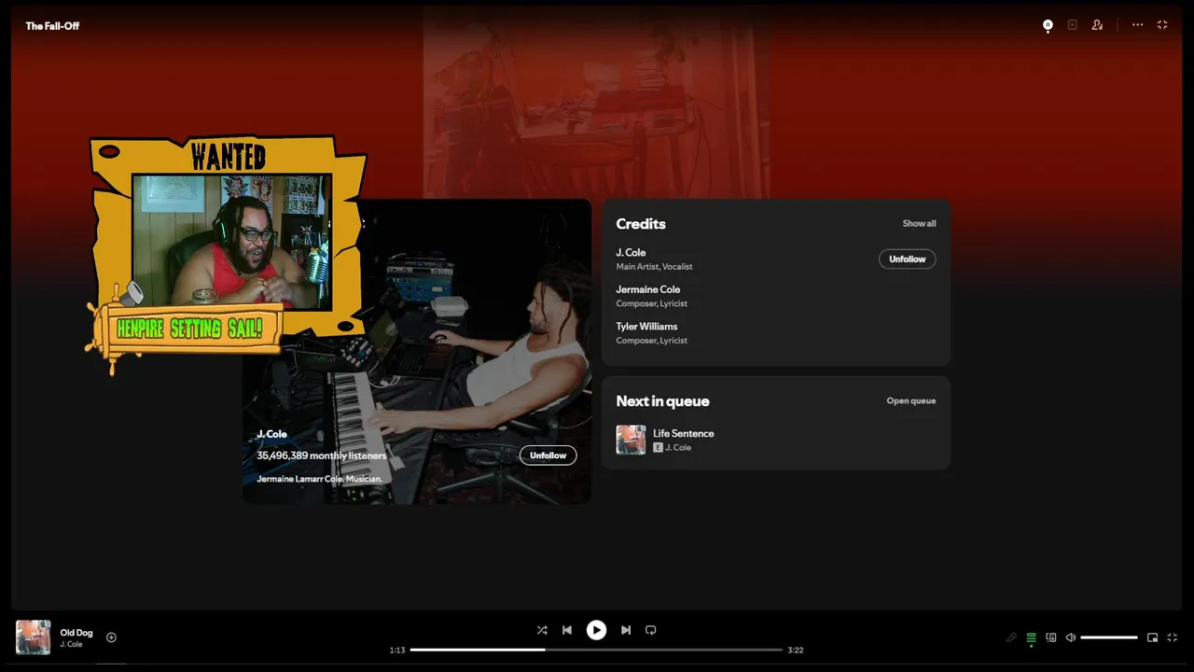Toggle shuffle playback
This screenshot has width=1194, height=672.
tap(542, 630)
